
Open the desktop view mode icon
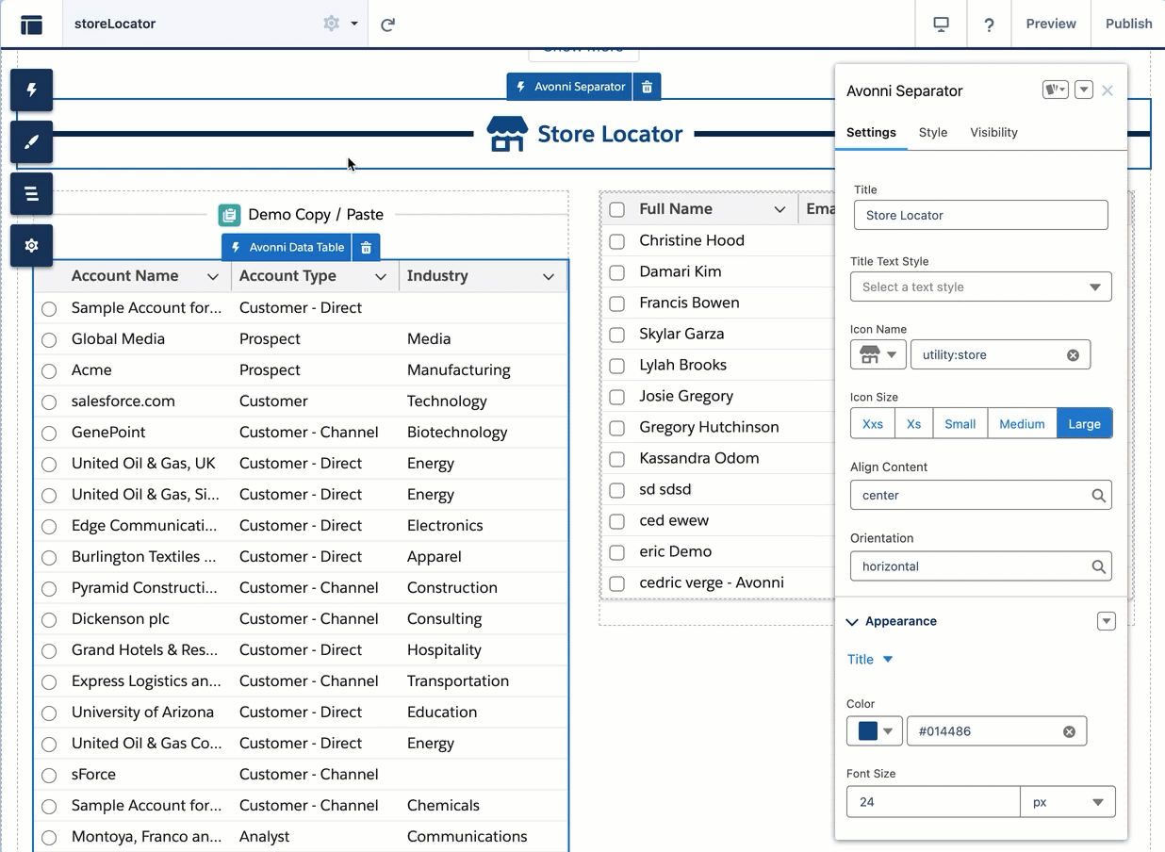click(941, 25)
